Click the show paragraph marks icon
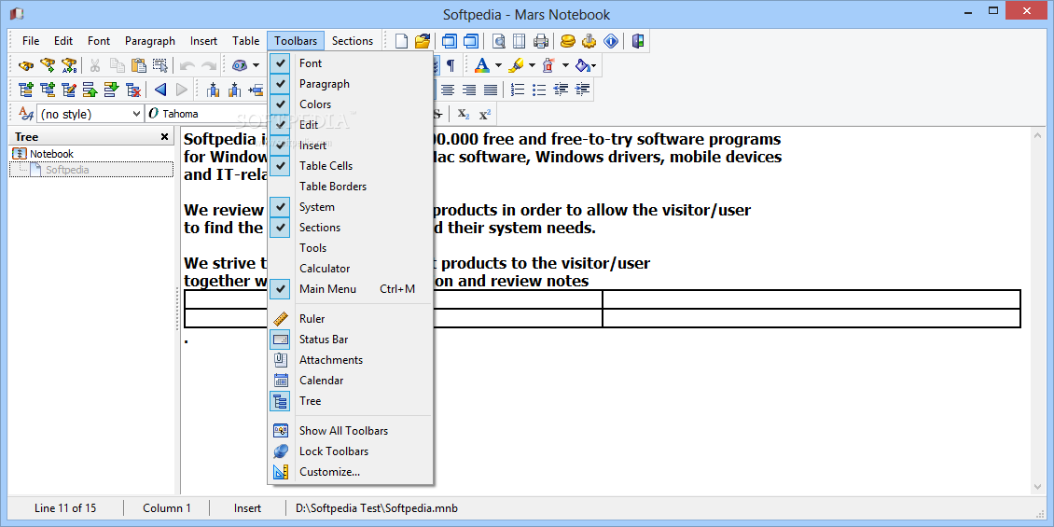This screenshot has height=527, width=1054. (x=451, y=66)
